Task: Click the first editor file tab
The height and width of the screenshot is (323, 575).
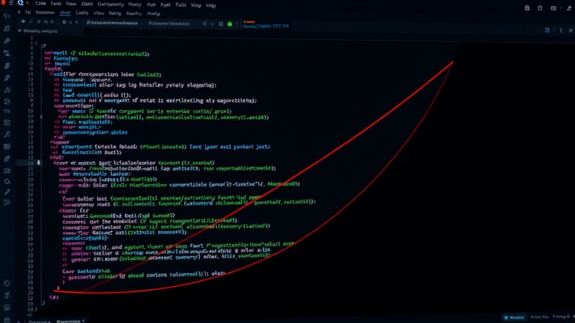Action: (x=112, y=22)
